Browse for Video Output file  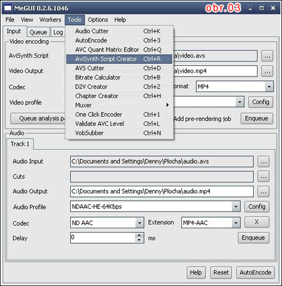[x=268, y=71]
